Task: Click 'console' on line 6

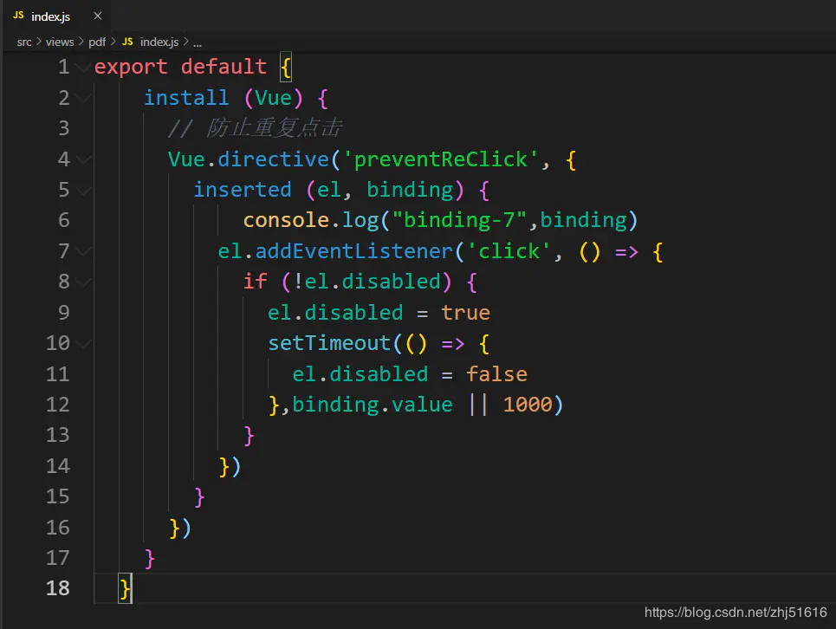Action: [286, 221]
